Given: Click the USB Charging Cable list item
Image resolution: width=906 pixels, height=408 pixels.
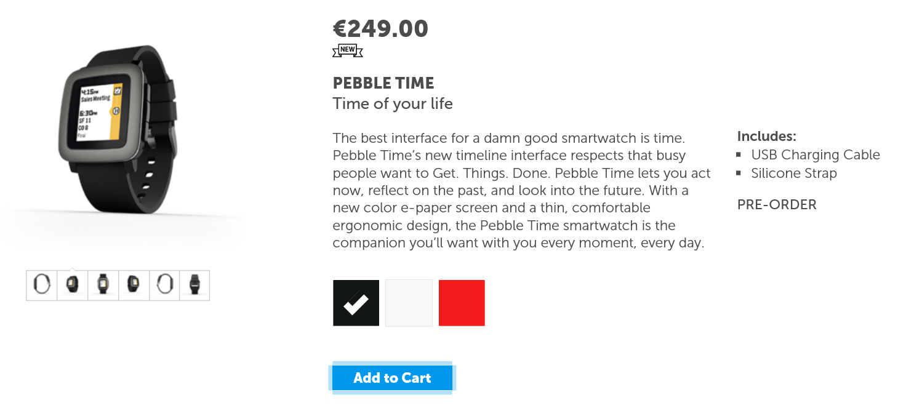Looking at the screenshot, I should click(816, 155).
